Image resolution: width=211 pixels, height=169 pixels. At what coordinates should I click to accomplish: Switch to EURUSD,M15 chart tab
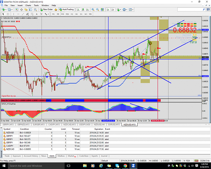(114, 124)
